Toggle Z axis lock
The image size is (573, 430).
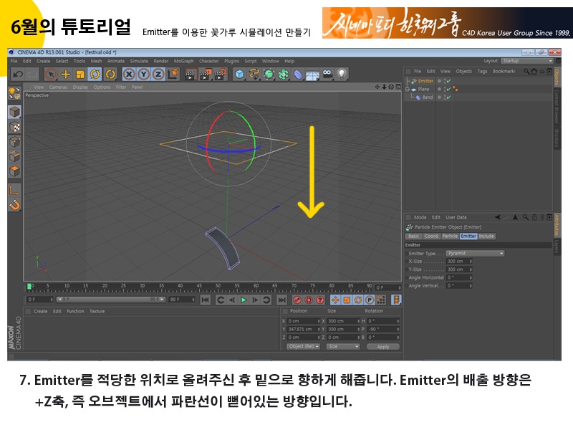[x=158, y=75]
